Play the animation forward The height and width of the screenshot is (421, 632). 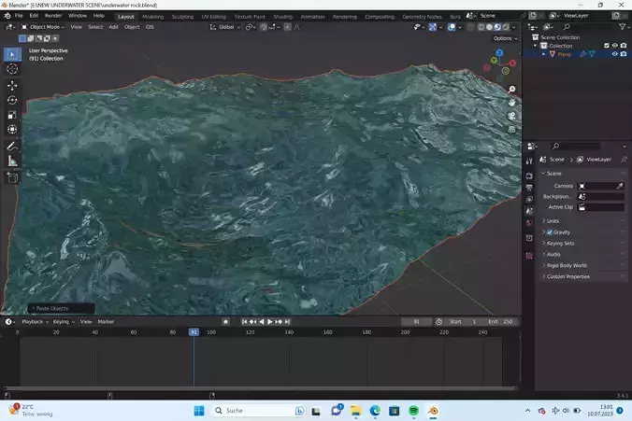coord(270,322)
